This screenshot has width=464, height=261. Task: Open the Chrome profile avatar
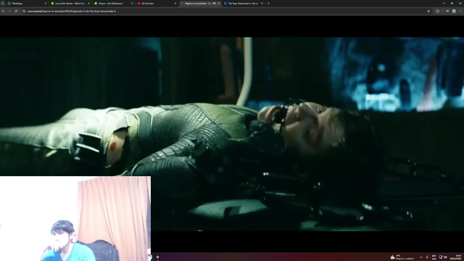click(454, 11)
